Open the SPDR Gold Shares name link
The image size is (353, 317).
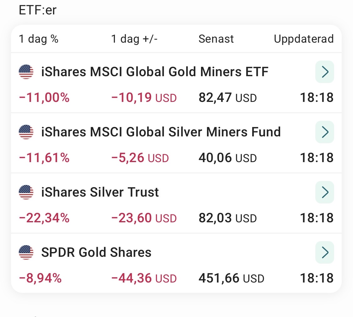pyautogui.click(x=96, y=252)
